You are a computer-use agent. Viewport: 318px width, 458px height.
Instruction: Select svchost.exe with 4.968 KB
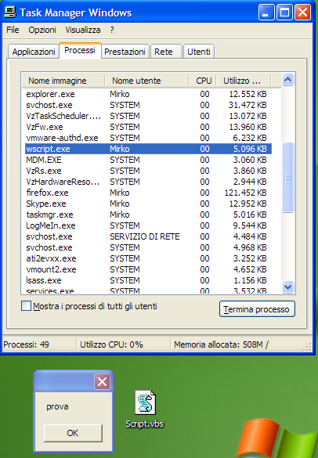148,247
